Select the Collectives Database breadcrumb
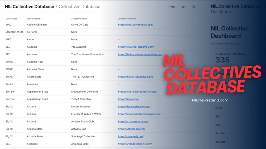This screenshot has height=149, width=266. pos(79,7)
